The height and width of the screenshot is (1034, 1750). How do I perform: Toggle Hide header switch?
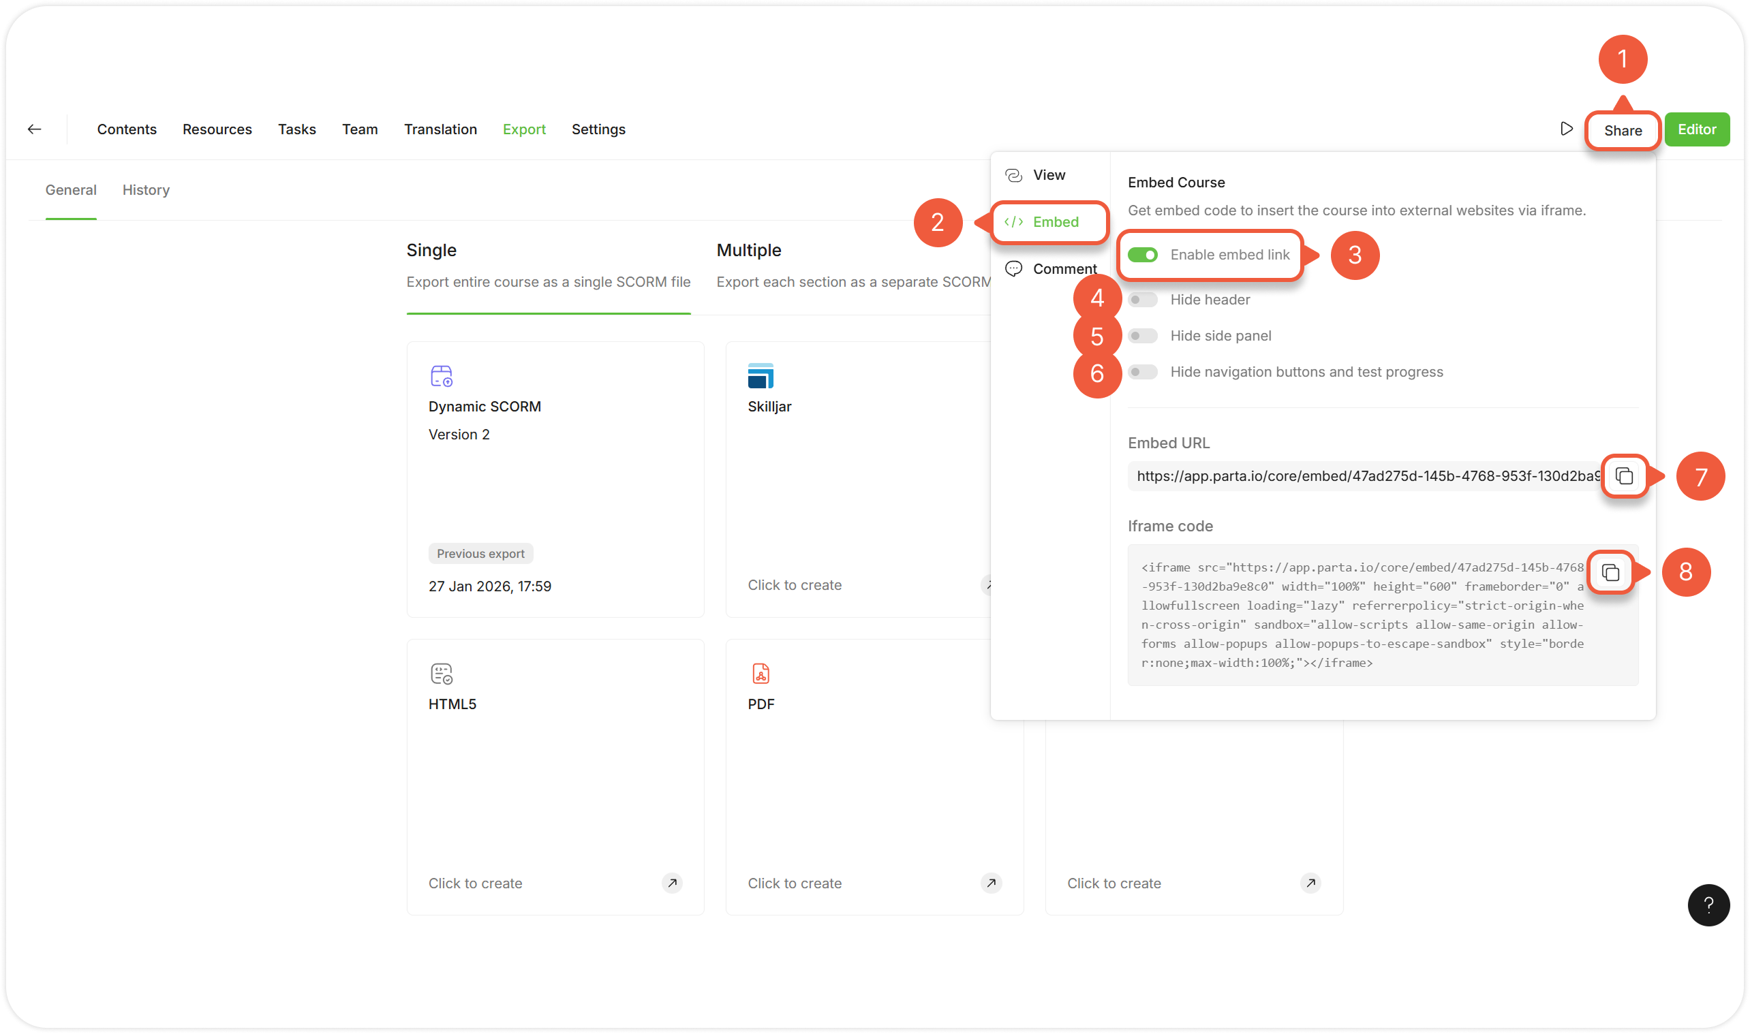[x=1142, y=300]
